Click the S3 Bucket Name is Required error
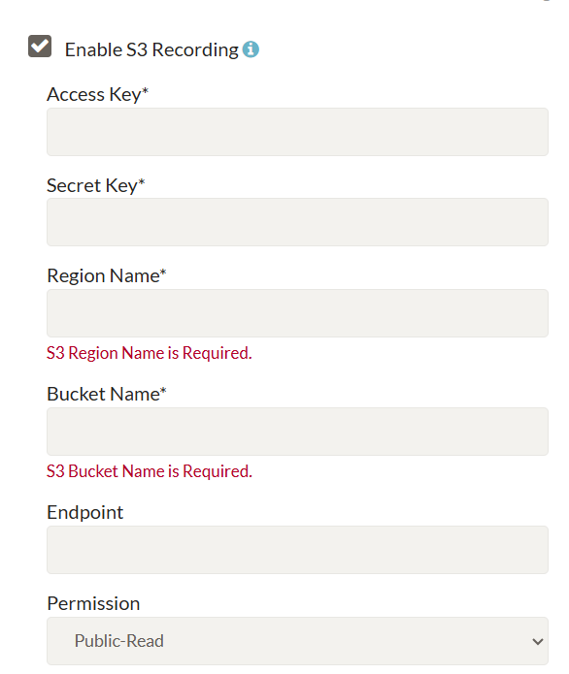This screenshot has width=569, height=674. pos(150,471)
